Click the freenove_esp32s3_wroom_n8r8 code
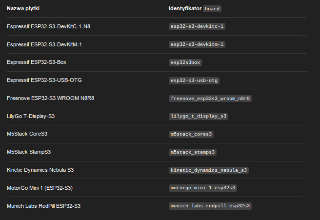This screenshot has height=220, width=320. point(210,99)
